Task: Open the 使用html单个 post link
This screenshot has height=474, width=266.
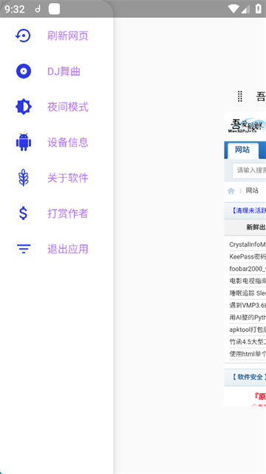Action: [248, 354]
